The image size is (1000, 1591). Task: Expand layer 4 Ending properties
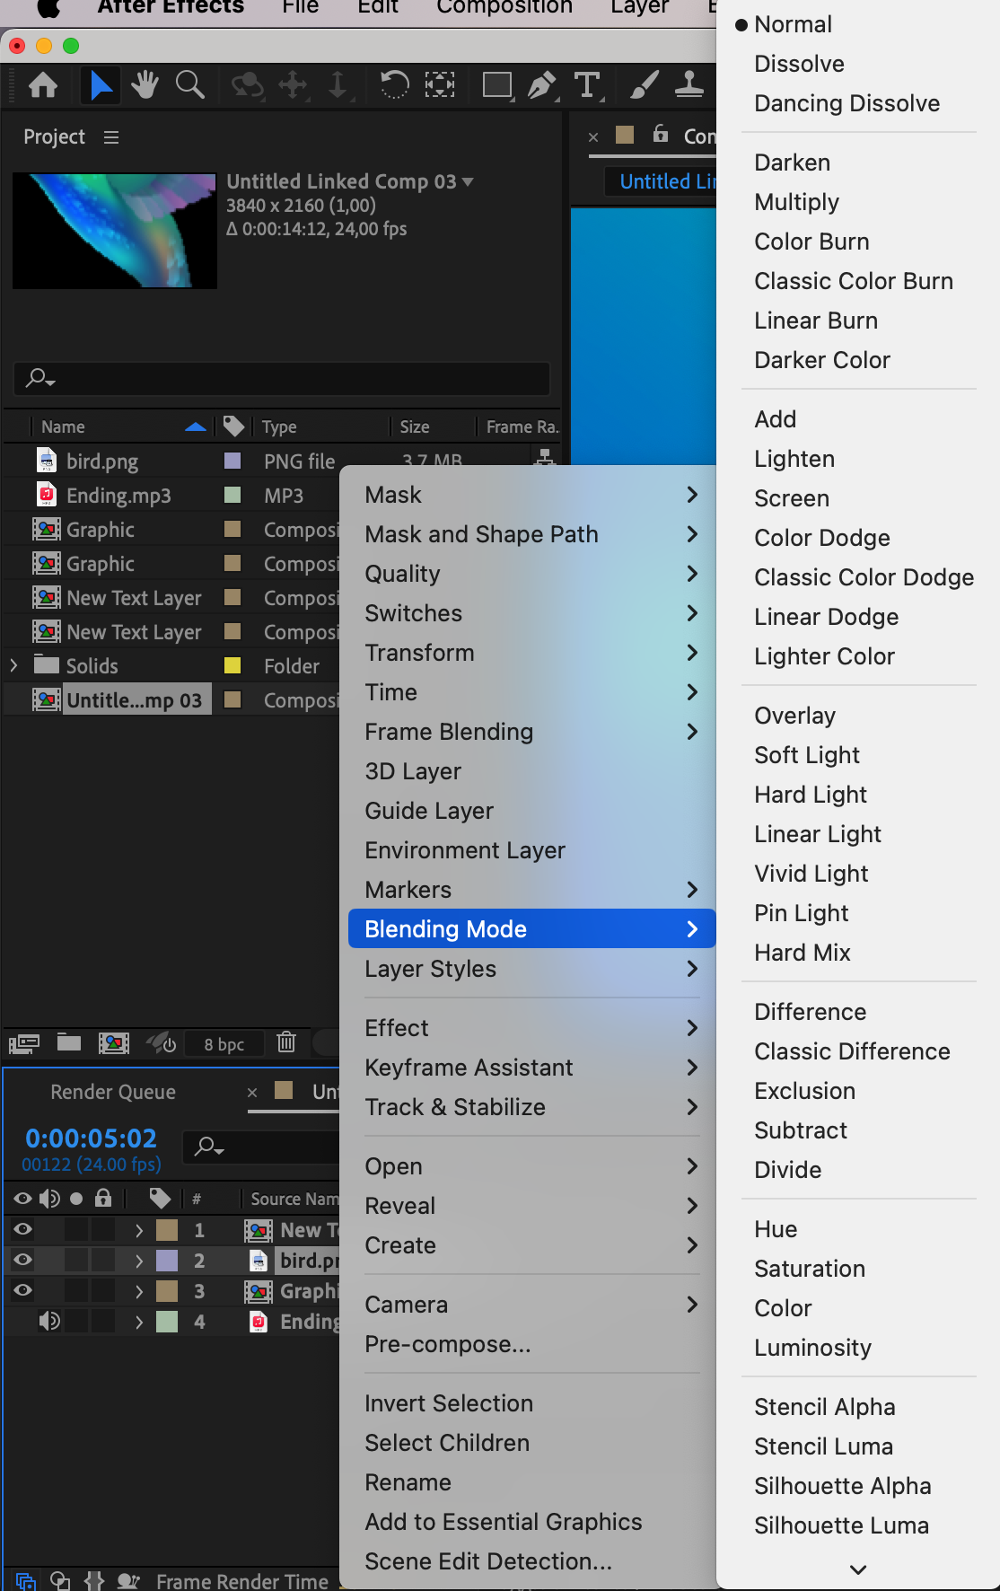139,1322
